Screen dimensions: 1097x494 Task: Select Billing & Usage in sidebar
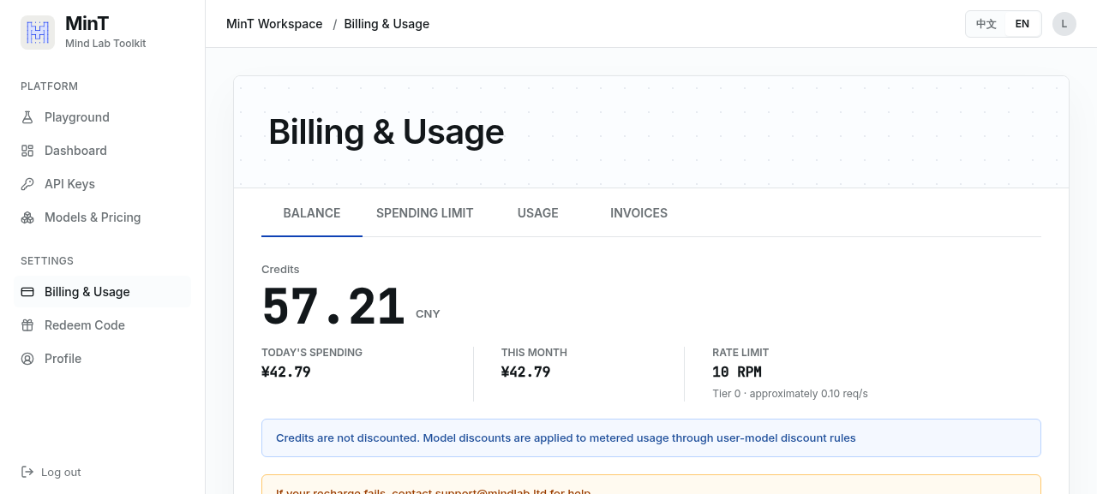(102, 292)
